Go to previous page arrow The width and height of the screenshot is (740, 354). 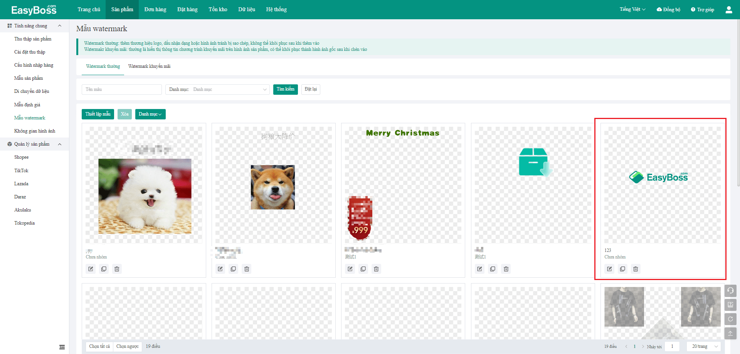tap(626, 346)
